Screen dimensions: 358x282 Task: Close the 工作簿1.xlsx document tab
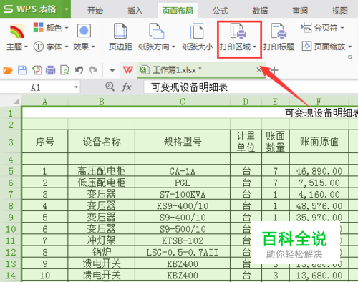click(x=259, y=70)
